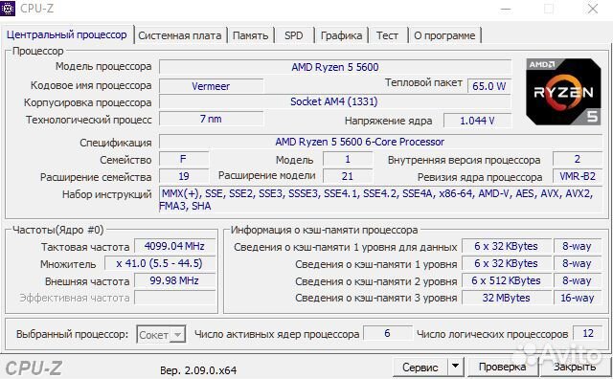Click the 99.98 MHz external frequency value

[x=174, y=280]
